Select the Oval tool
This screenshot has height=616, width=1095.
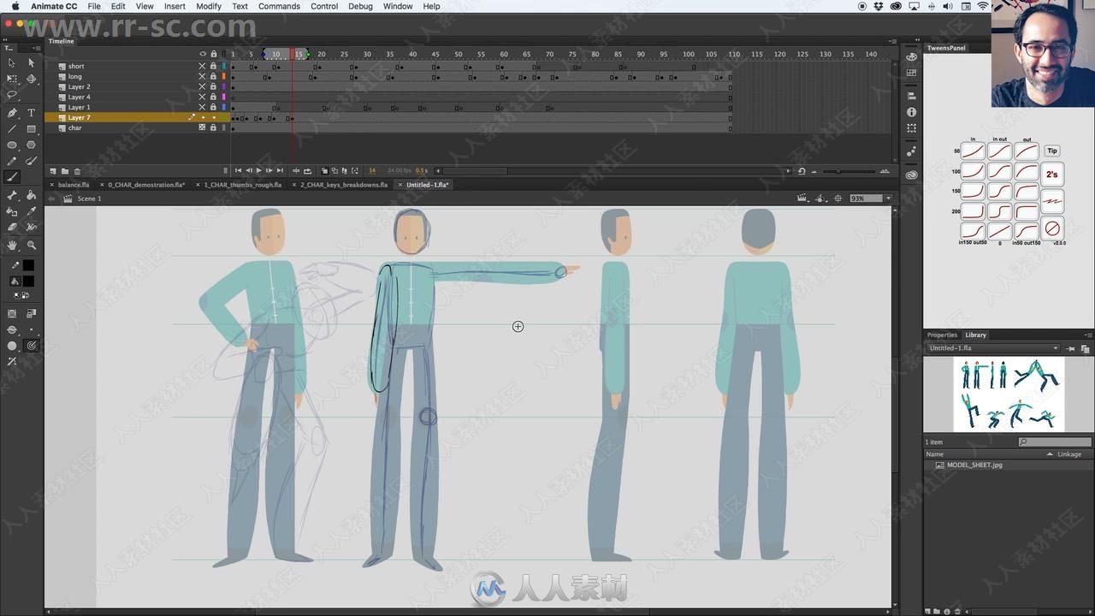tap(11, 145)
